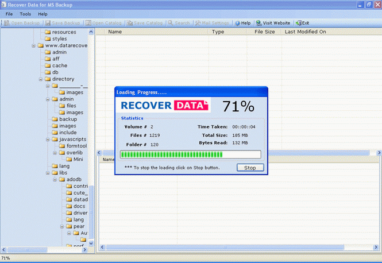Click the Visit Website globe icon
382x263 pixels.
[258, 23]
